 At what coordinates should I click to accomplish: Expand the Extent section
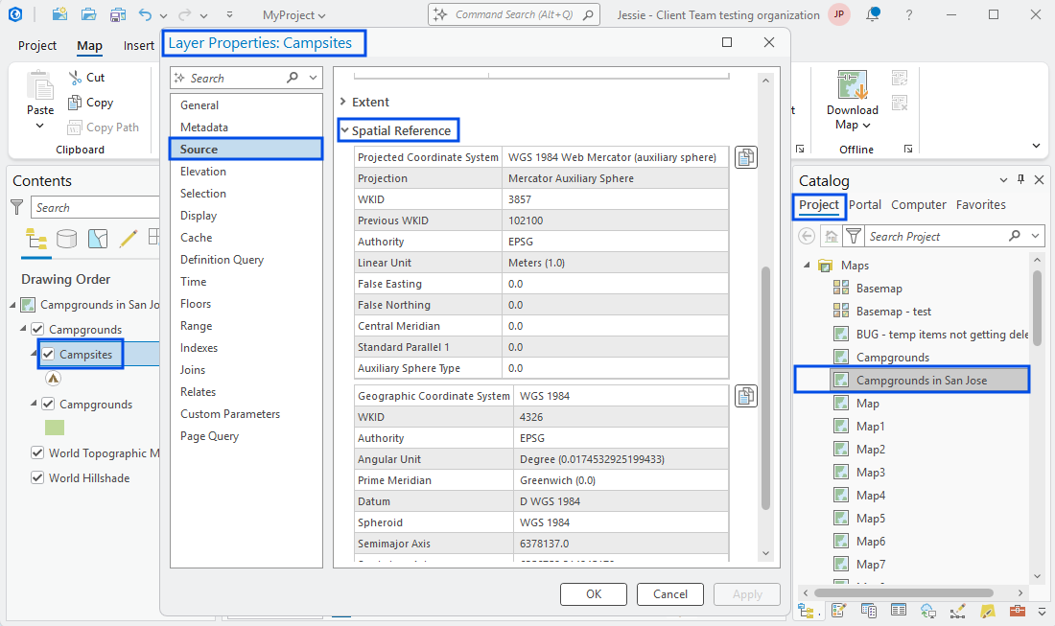[345, 102]
